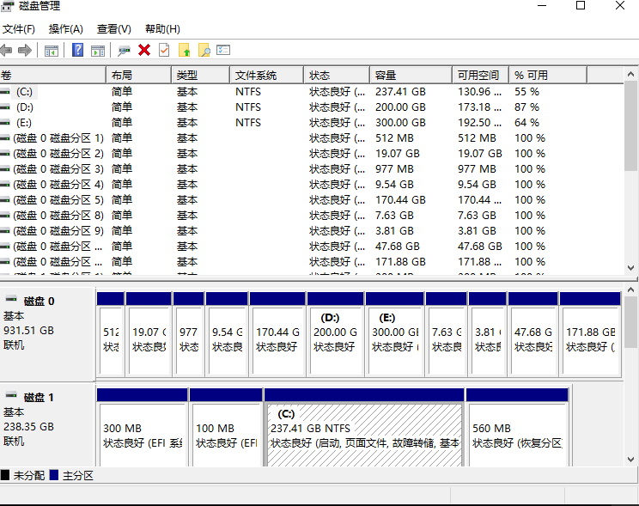Screen dimensions: 639x506
Task: Click the red X delete icon
Action: pyautogui.click(x=144, y=50)
